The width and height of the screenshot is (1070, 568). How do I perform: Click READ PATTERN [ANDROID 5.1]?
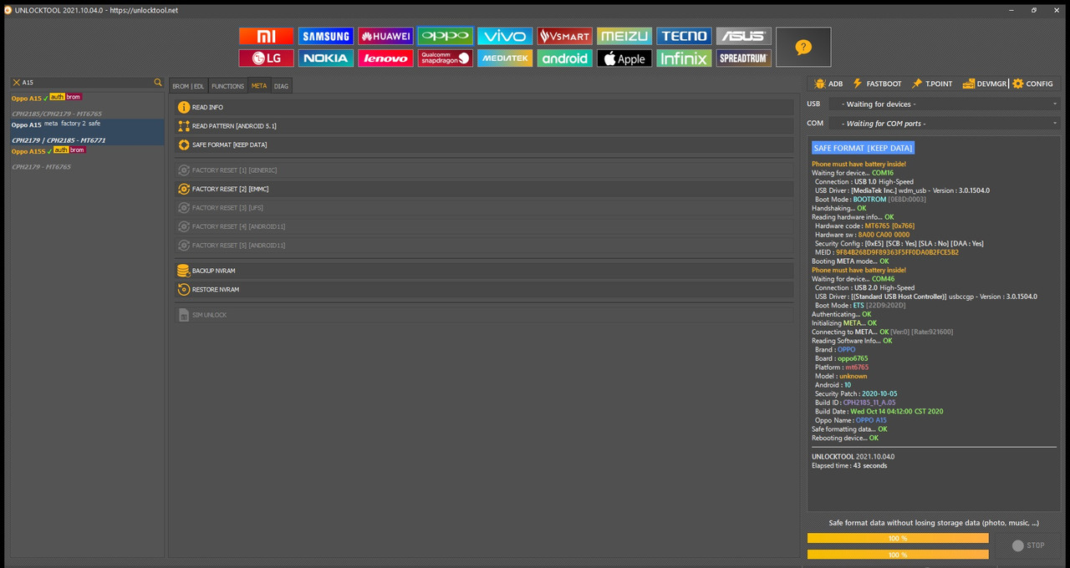(484, 126)
